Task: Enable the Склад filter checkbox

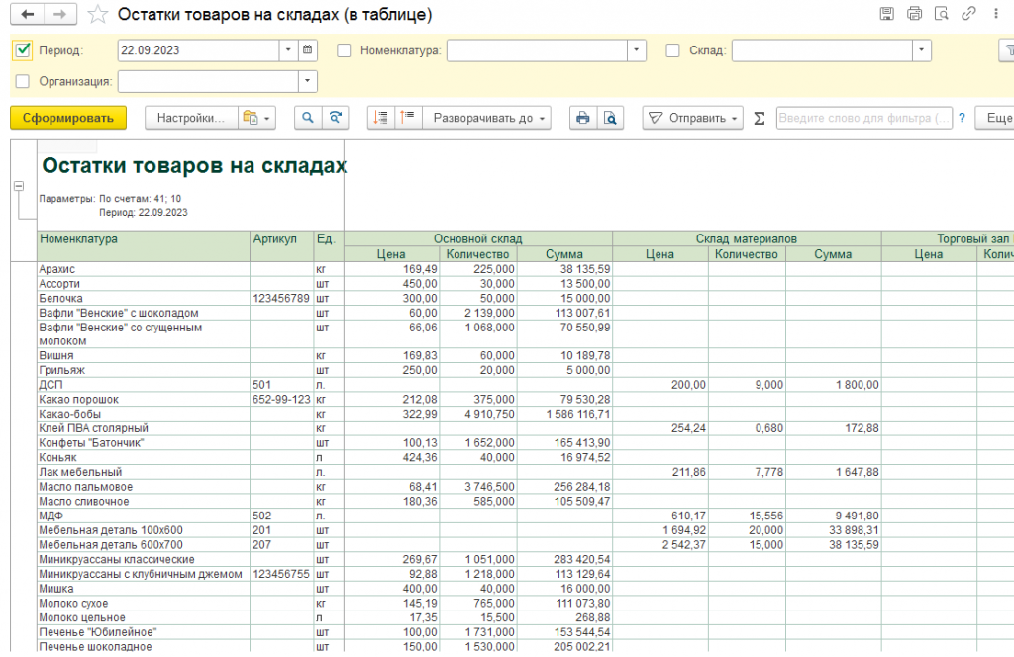Action: pos(672,50)
